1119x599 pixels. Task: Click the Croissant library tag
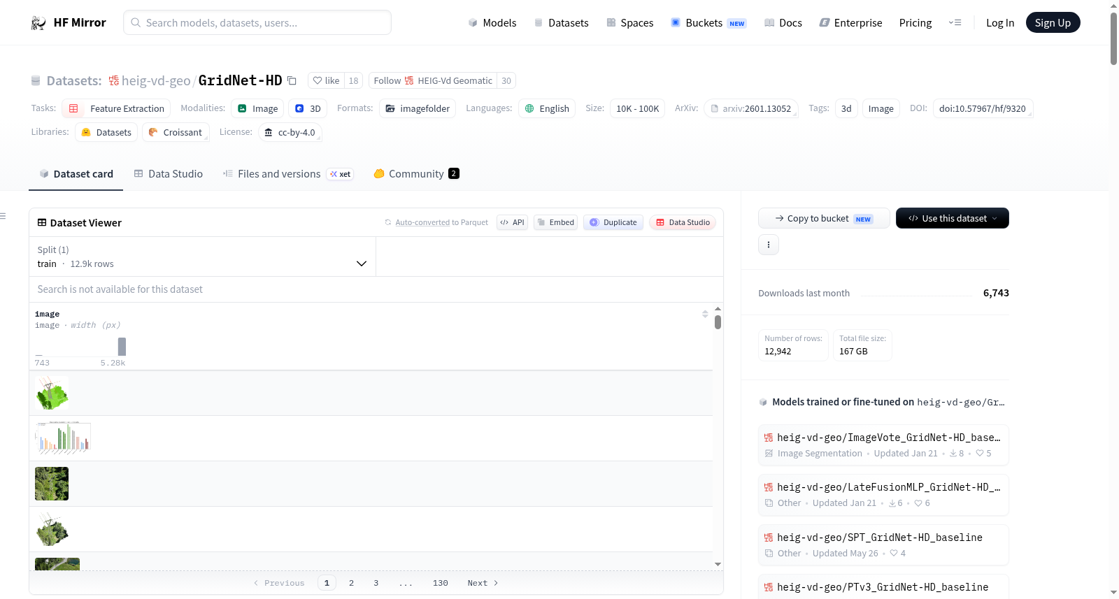(176, 132)
